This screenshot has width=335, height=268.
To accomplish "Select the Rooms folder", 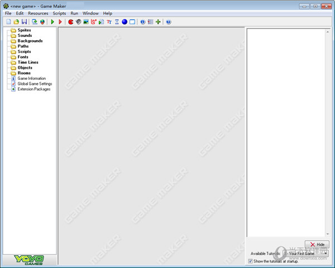I will (21, 73).
